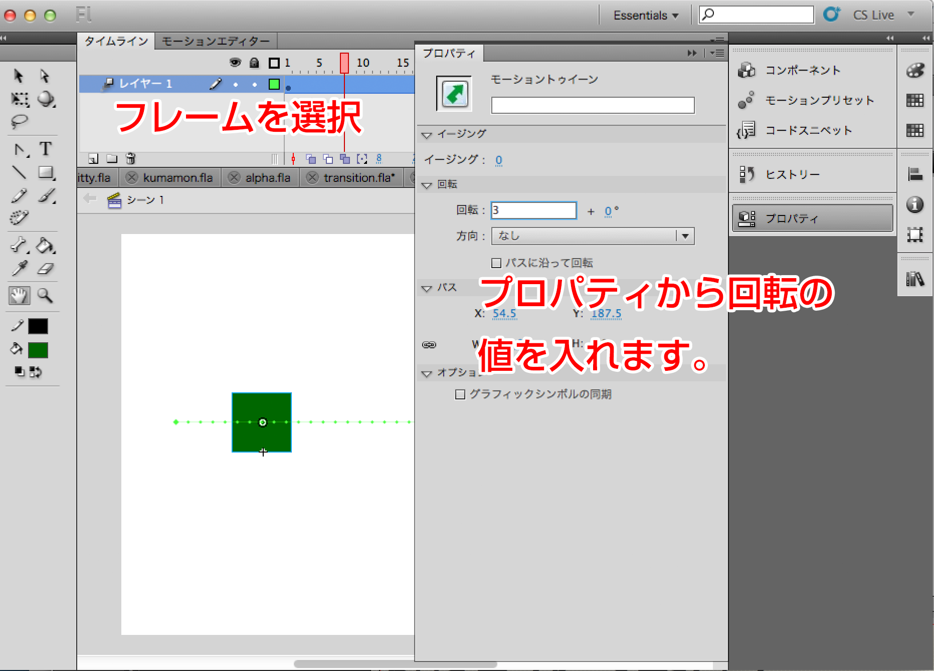934x671 pixels.
Task: Select the Eyedropper tool
Action: point(19,269)
